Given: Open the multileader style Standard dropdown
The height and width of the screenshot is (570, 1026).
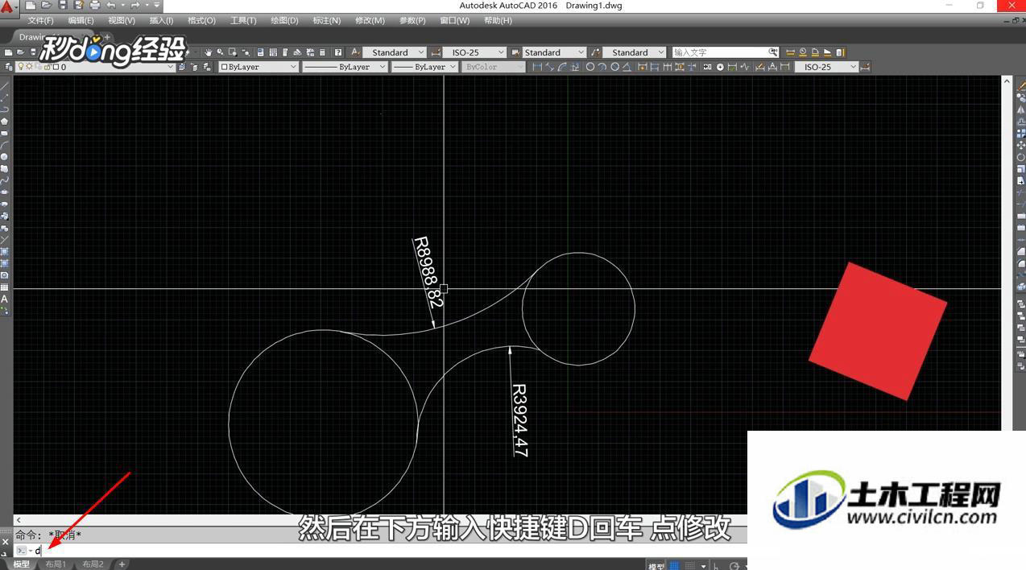Looking at the screenshot, I should pos(635,52).
